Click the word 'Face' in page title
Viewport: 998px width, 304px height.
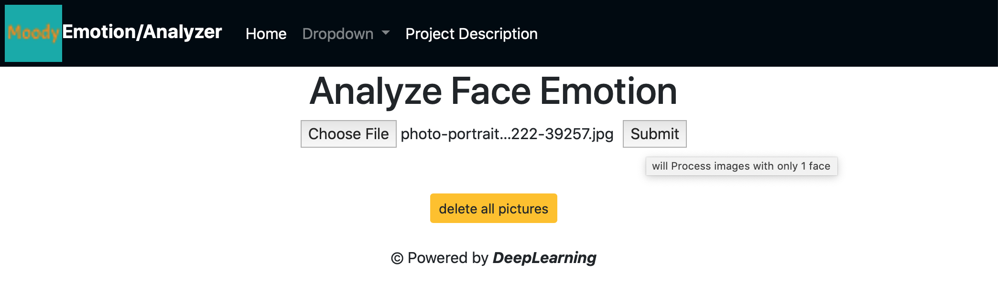[x=491, y=91]
